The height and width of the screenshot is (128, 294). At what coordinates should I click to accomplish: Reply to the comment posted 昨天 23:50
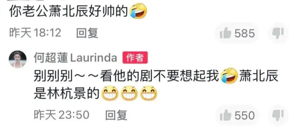pos(116,115)
